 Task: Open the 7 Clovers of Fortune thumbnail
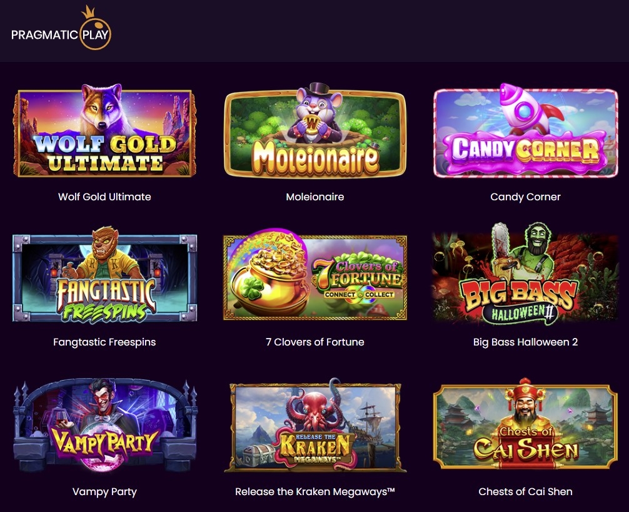pyautogui.click(x=315, y=275)
